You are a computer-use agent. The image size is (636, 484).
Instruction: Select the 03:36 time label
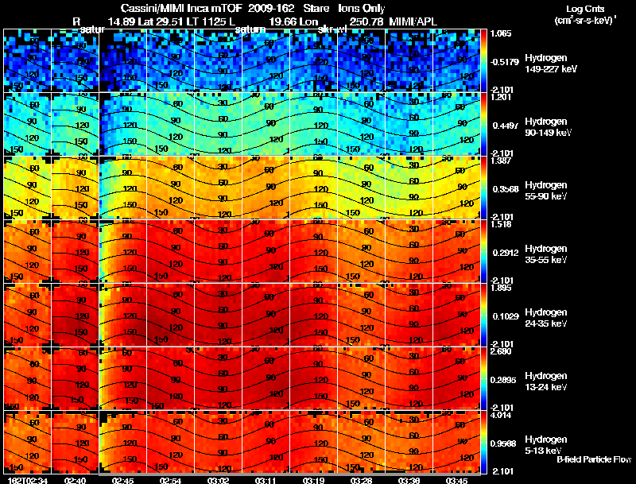[x=409, y=481]
